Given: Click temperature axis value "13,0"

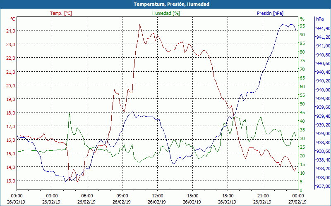Looking at the screenshot, I should [11, 181].
